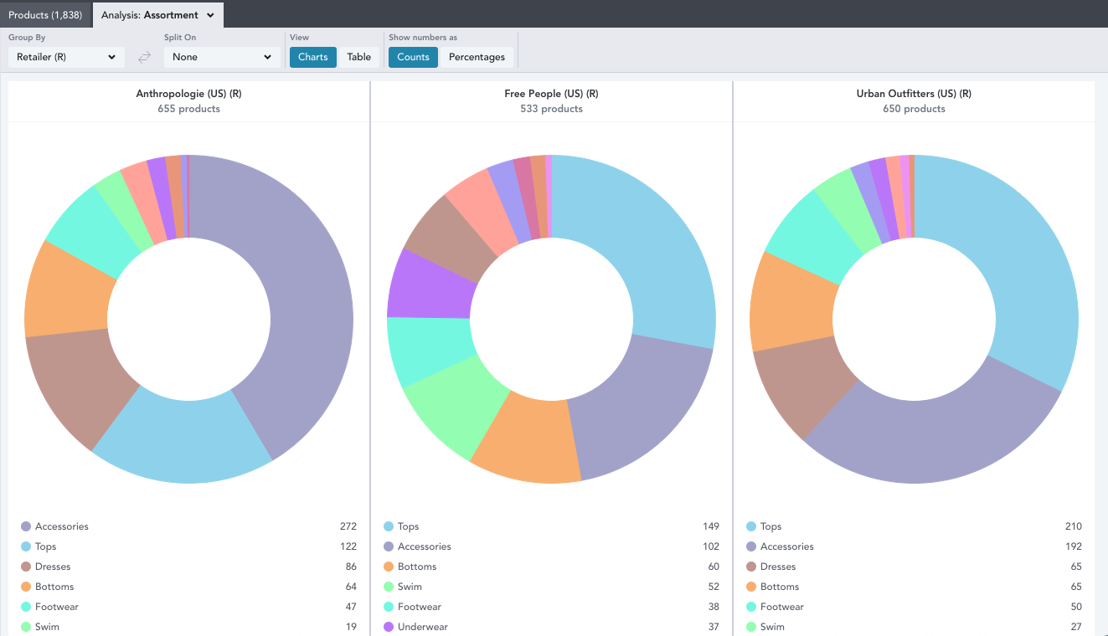Click the Bottoms legend dot under Urban Outfitters
This screenshot has height=636, width=1108.
click(x=751, y=587)
